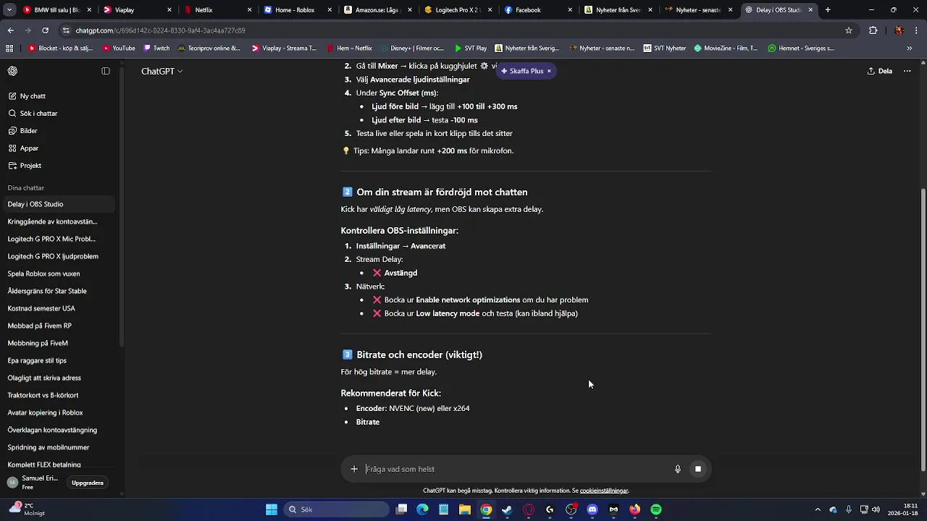The height and width of the screenshot is (521, 927).
Task: Open chat Epa raggare stil tips
Action: click(x=58, y=360)
